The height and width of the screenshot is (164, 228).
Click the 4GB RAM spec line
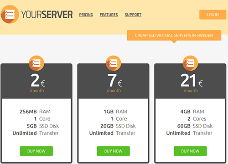tap(192, 112)
